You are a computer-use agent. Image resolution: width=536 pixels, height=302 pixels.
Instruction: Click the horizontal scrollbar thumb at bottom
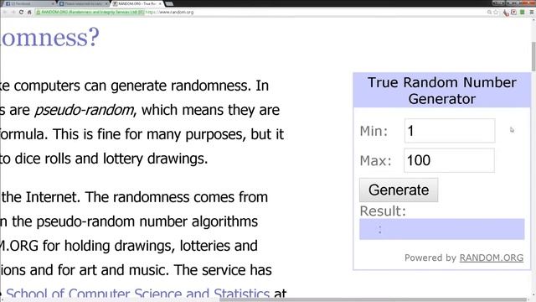coord(373,299)
